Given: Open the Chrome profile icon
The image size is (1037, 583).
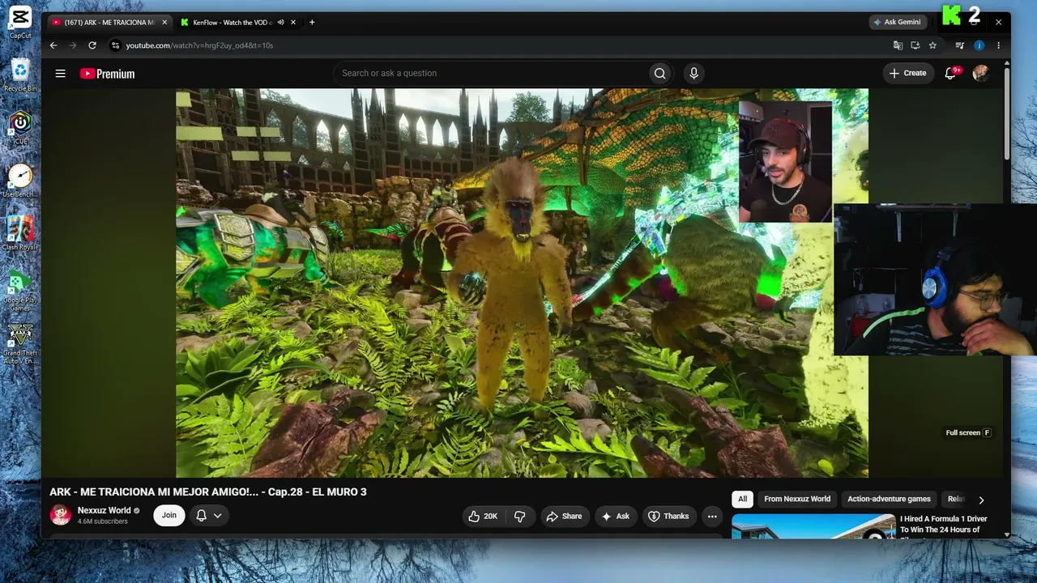Looking at the screenshot, I should click(x=979, y=45).
